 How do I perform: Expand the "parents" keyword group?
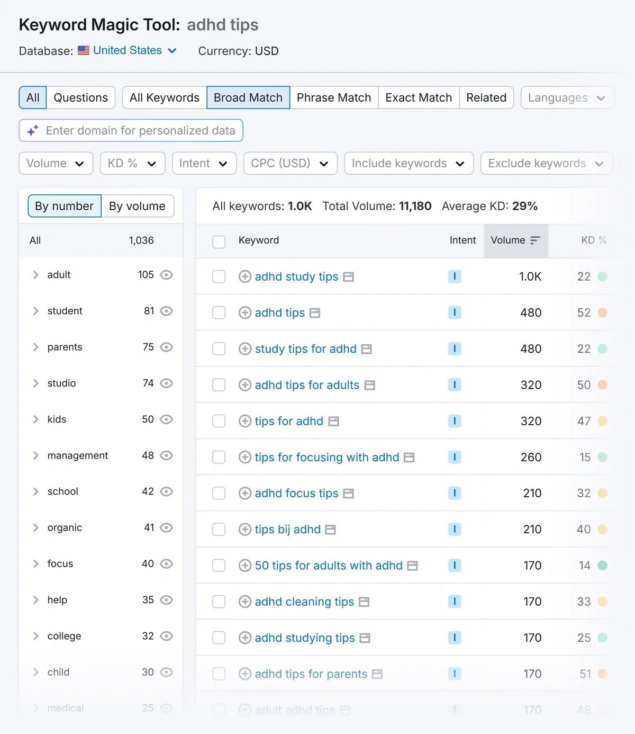click(35, 347)
